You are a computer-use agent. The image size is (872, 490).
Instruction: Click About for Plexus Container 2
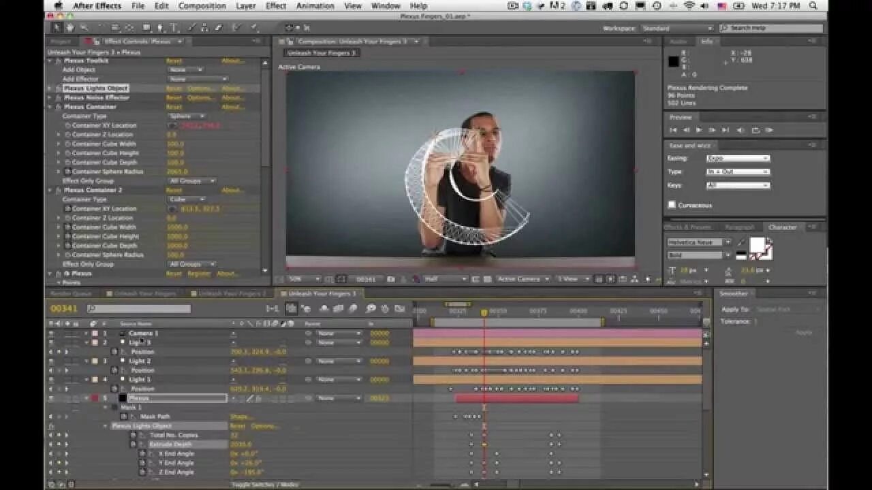(232, 191)
